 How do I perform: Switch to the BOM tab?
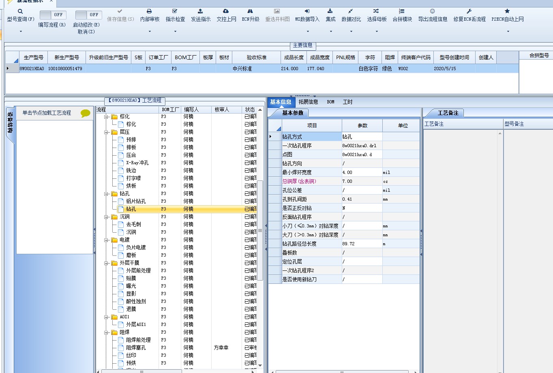click(331, 102)
